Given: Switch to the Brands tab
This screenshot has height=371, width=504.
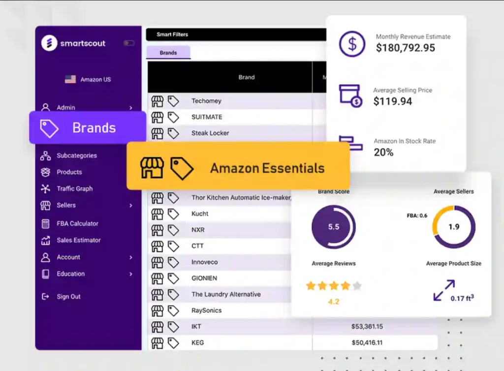Looking at the screenshot, I should click(168, 52).
